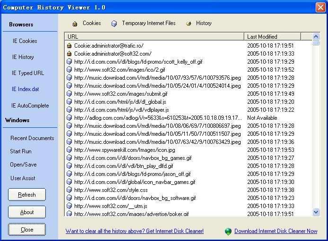Close the Computer History Viewer window

click(x=320, y=7)
